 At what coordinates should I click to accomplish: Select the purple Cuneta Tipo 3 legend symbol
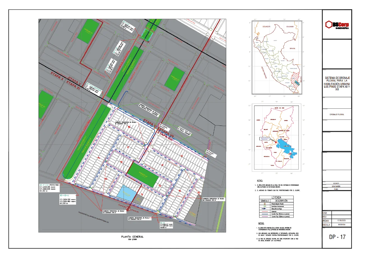coord(265,217)
